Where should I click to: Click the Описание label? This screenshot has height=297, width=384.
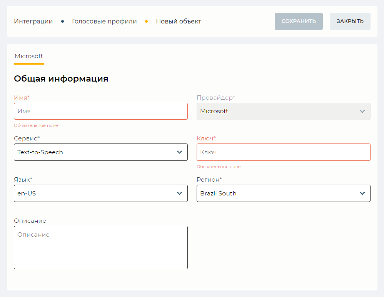pos(30,220)
